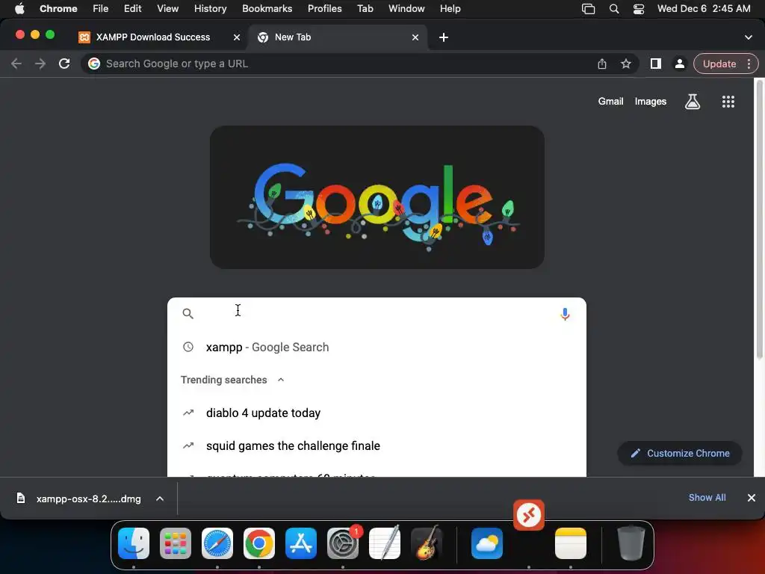
Task: Open the Search Labs flask icon
Action: point(693,102)
